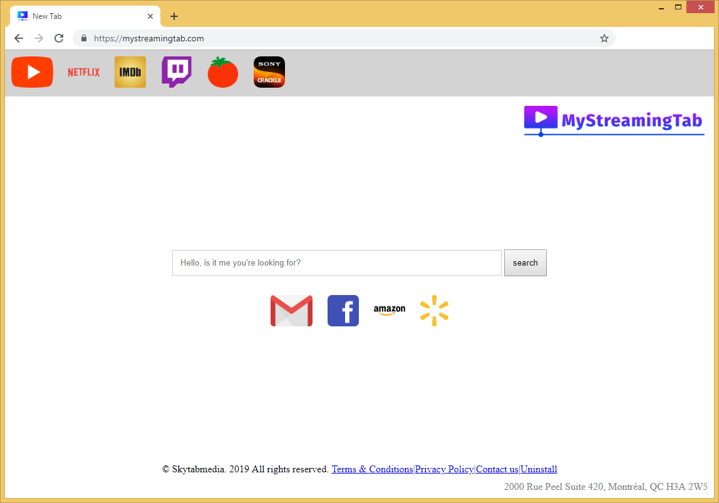
Task: Select the New Tab browser tab
Action: 81,16
